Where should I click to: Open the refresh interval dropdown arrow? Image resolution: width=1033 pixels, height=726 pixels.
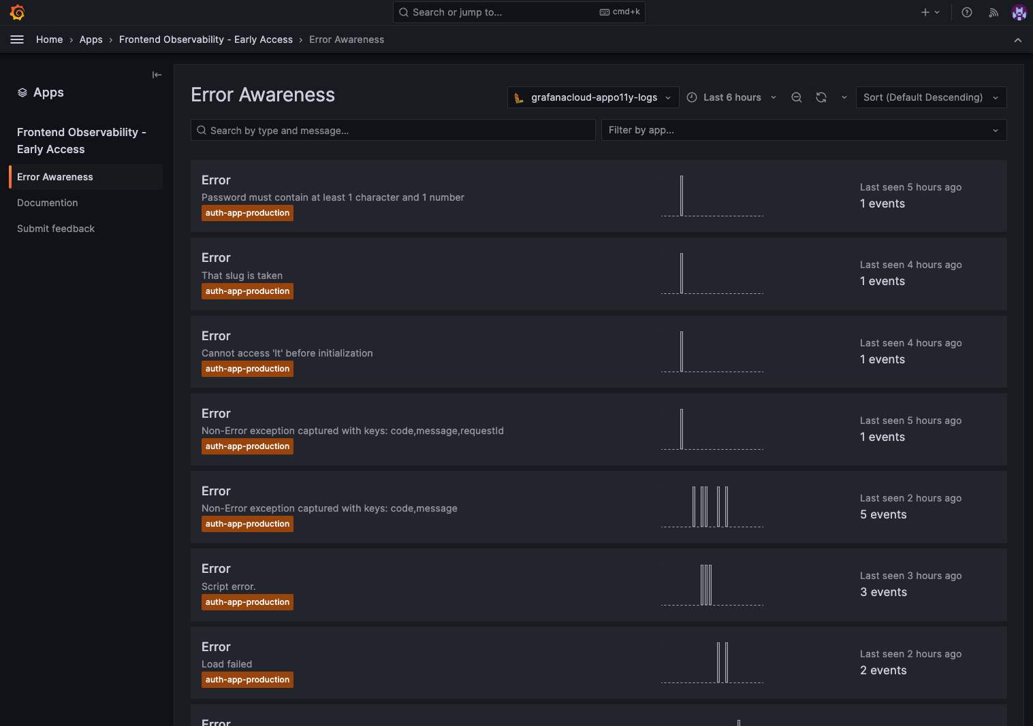click(x=844, y=97)
